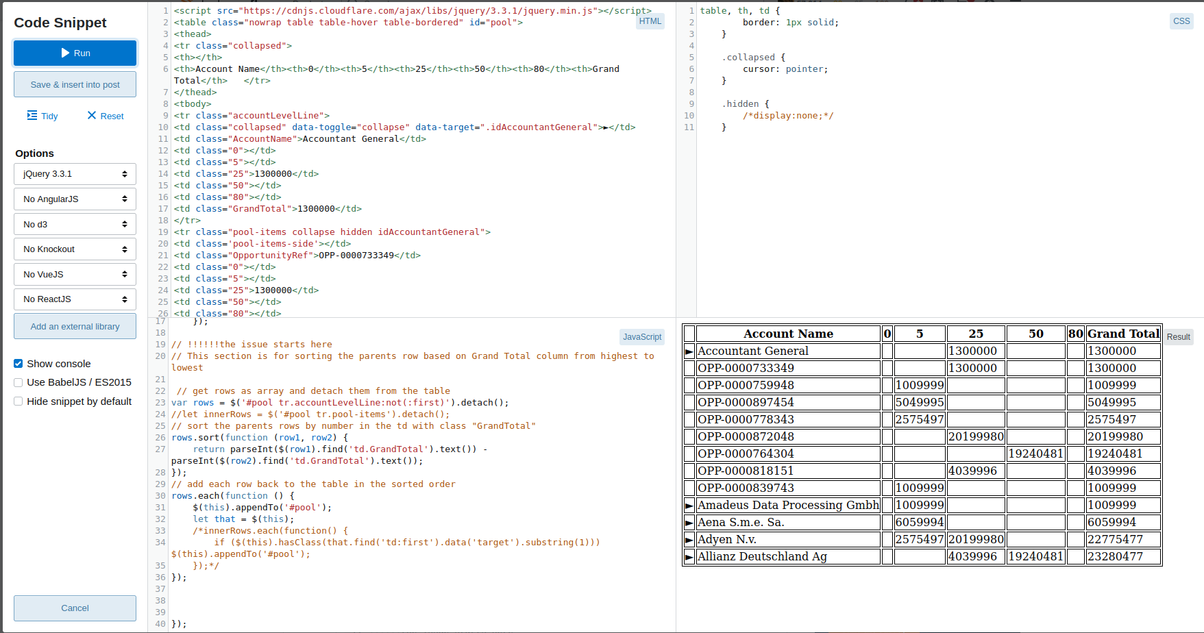Viewport: 1204px width, 633px height.
Task: Open the No AngularJS dropdown
Action: point(75,199)
